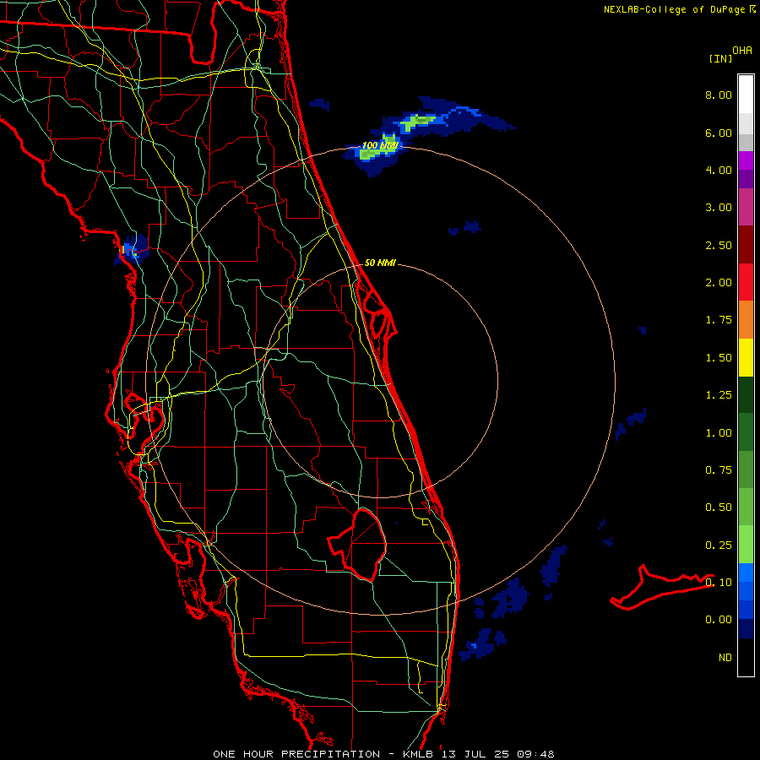Viewport: 760px width, 760px height.
Task: Click the 50 NMI range ring label
Action: coord(380,263)
